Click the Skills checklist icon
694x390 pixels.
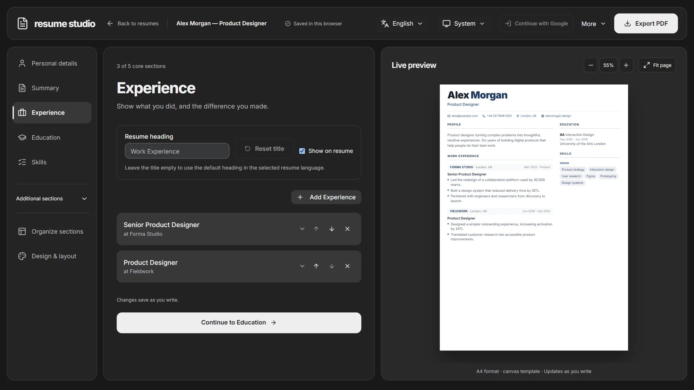coord(22,162)
